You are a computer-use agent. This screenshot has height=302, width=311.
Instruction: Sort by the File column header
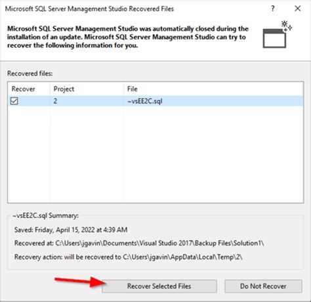tap(133, 89)
